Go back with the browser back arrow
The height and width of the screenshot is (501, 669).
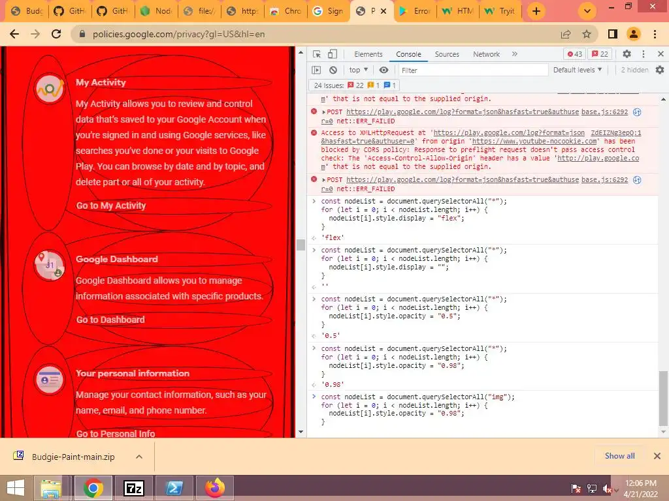click(14, 34)
